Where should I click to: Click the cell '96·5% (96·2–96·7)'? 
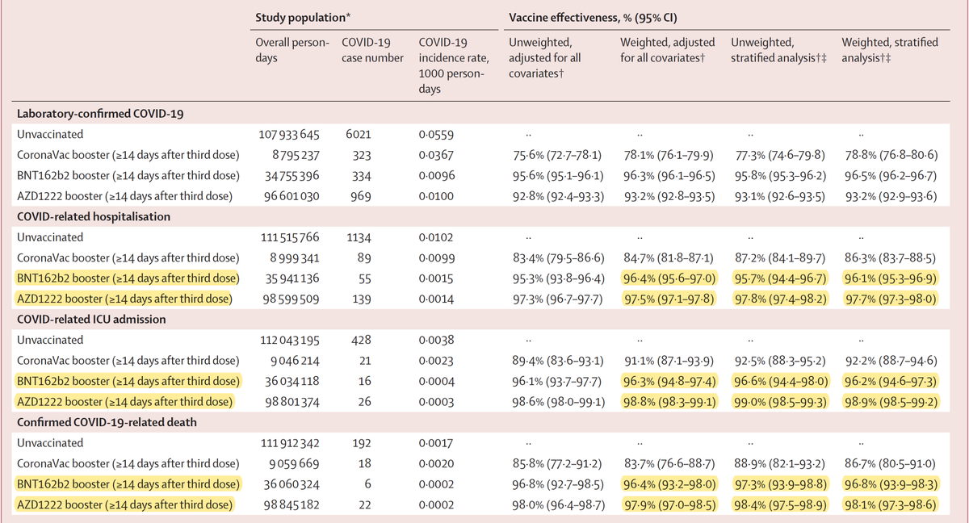tap(891, 175)
